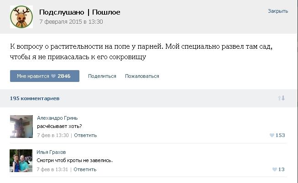Click the 7 фев в 13:31 comment timestamp

[x=52, y=169]
